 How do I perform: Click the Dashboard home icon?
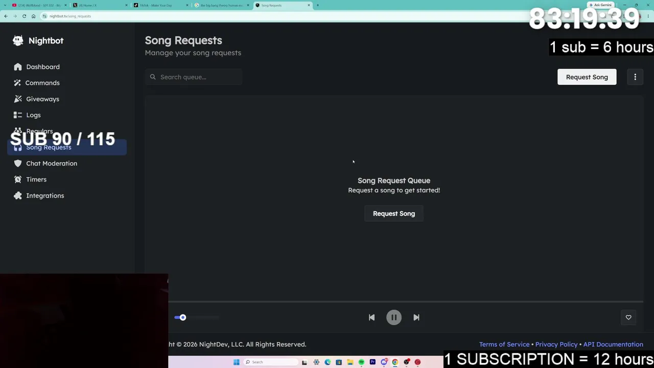pos(18,67)
